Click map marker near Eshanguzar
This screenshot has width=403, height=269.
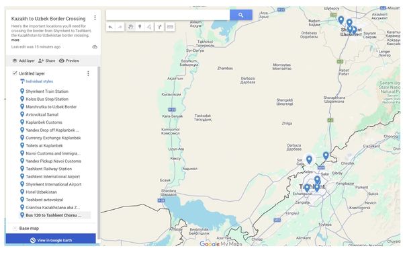click(x=307, y=188)
